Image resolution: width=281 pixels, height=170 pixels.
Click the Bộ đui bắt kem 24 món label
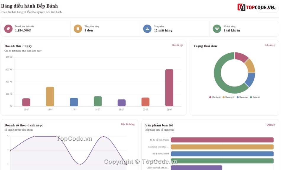coord(159,140)
